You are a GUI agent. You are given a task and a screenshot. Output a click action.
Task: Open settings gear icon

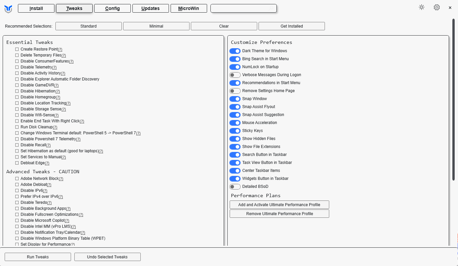(437, 7)
